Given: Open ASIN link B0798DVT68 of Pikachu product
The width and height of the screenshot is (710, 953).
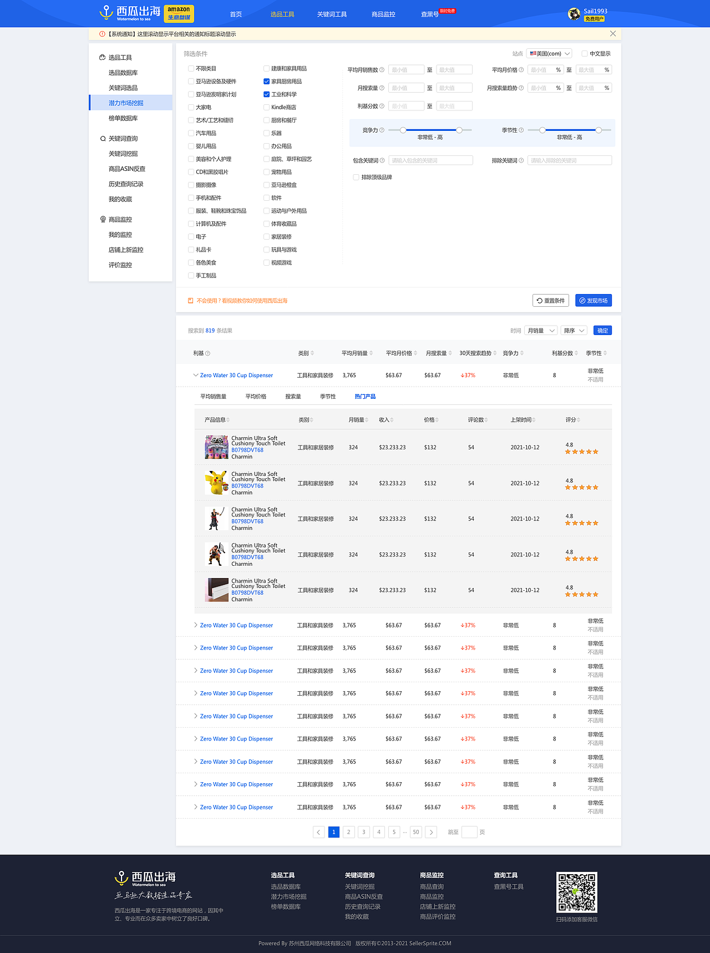Looking at the screenshot, I should tap(247, 486).
